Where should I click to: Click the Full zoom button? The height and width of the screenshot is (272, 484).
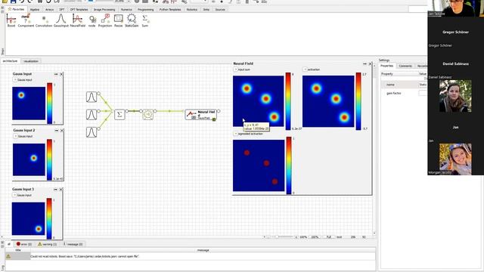328,236
